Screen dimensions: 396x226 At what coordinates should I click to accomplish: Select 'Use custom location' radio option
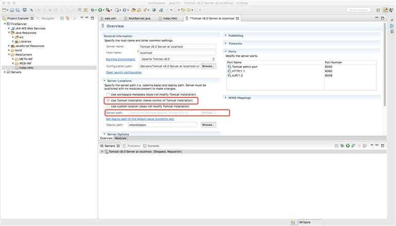click(x=108, y=107)
